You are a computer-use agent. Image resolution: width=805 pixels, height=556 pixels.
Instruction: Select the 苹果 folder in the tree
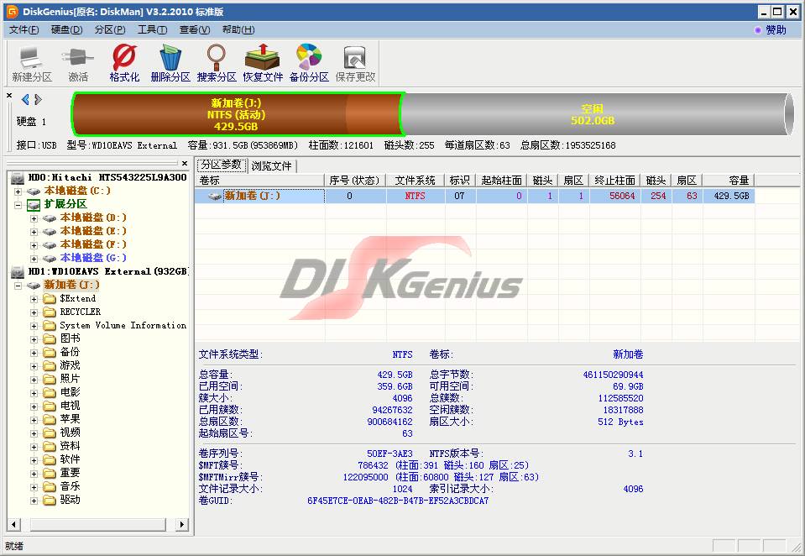coord(70,419)
